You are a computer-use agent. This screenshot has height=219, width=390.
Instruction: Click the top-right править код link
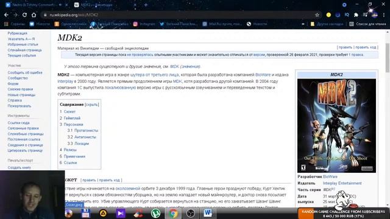[366, 47]
